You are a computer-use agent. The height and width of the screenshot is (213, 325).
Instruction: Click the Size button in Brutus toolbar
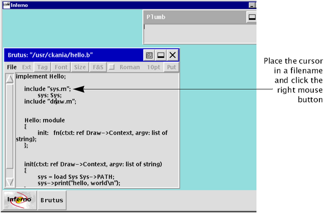[x=80, y=67]
